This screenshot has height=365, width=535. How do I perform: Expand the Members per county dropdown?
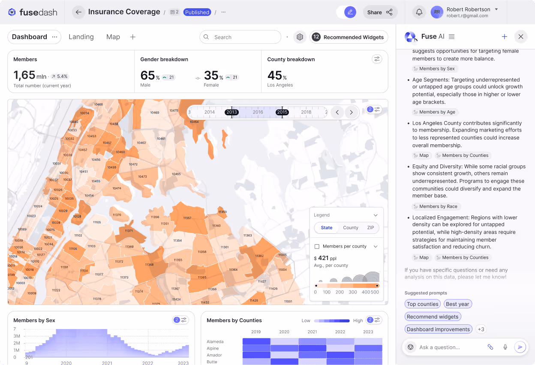[x=376, y=246]
